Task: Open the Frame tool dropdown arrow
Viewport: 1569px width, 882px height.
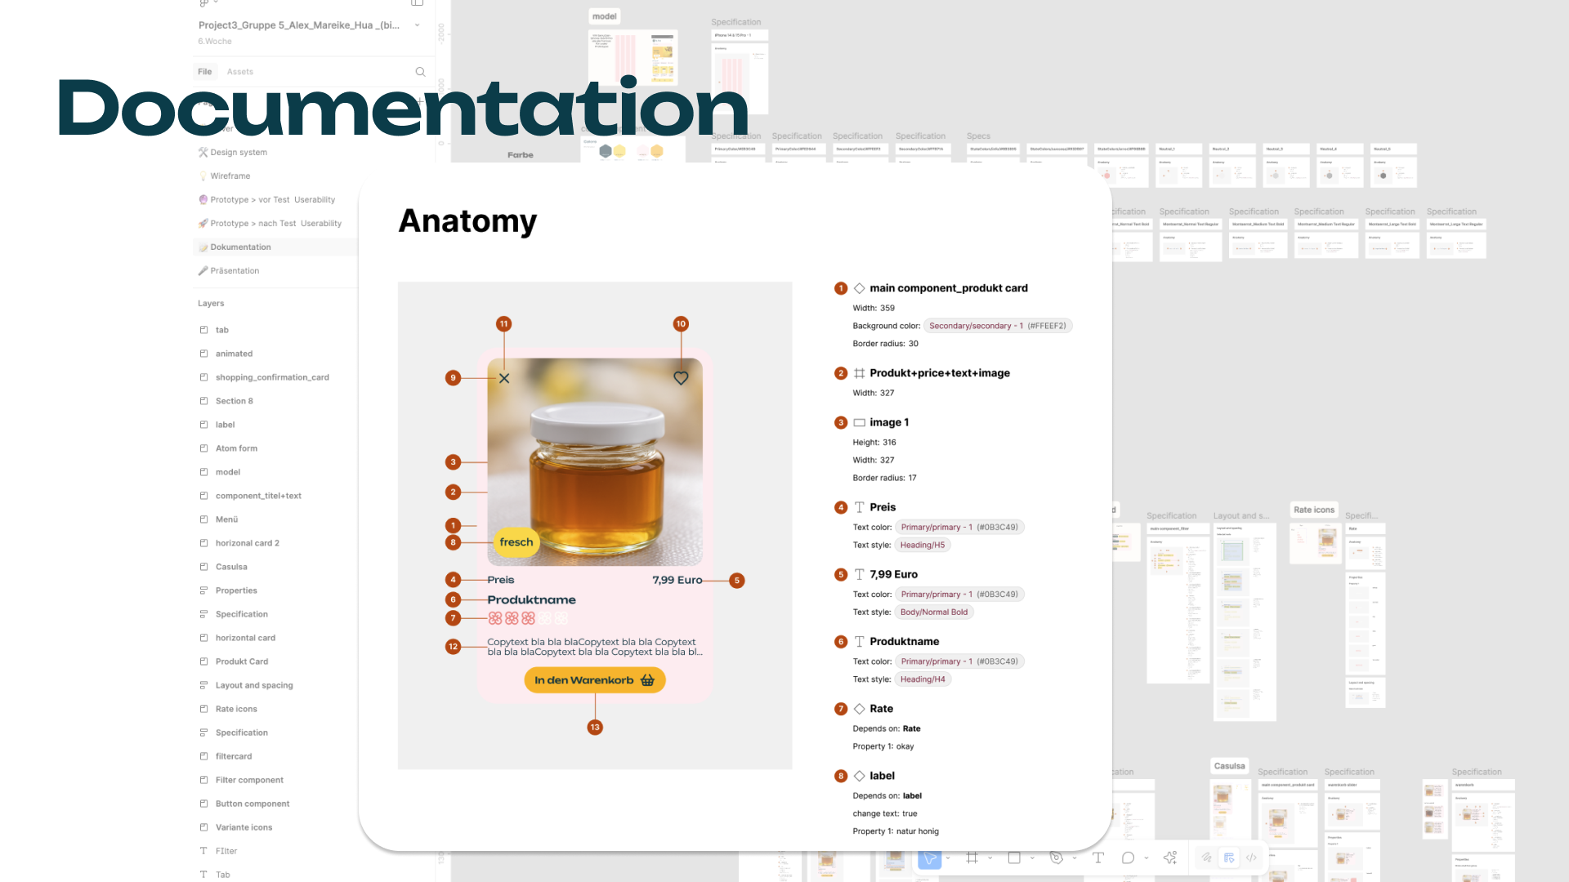Action: (990, 858)
